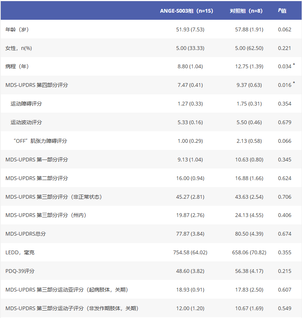This screenshot has height=318, width=302.
Task: Click the MDS-UPDRS 第四部分评分 label
Action: [x=37, y=85]
